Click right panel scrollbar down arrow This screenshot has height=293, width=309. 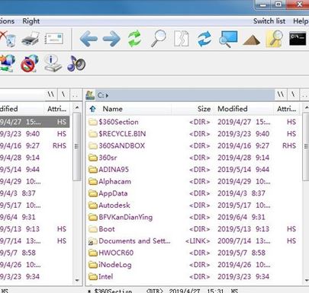pos(306,280)
